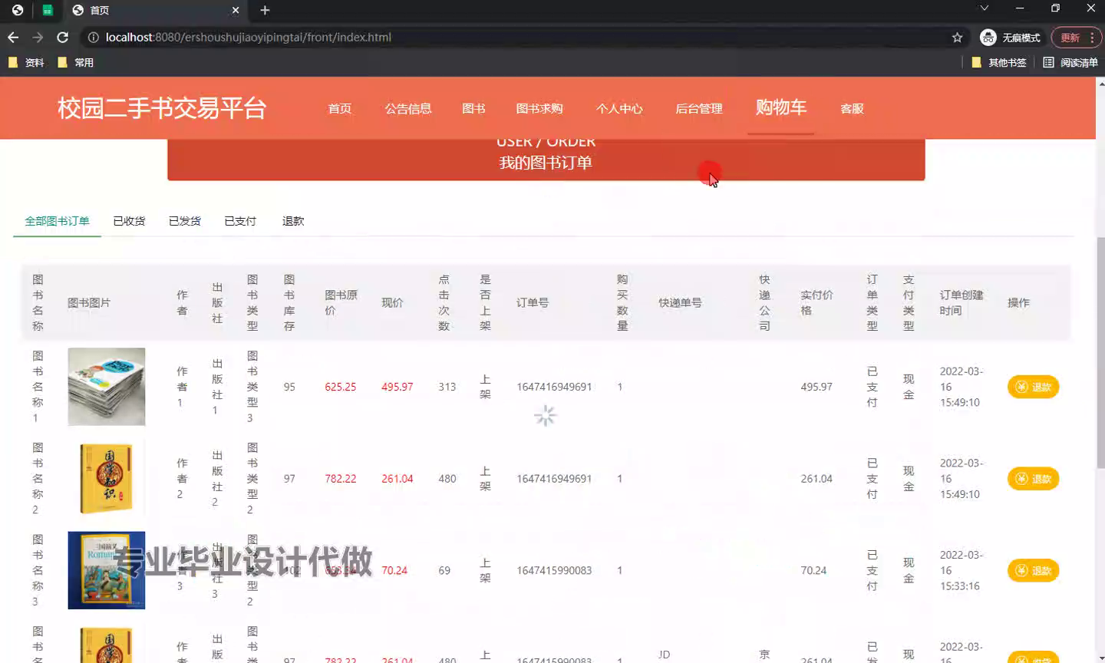1105x663 pixels.
Task: Open the 资料 bookmark folder
Action: point(26,62)
